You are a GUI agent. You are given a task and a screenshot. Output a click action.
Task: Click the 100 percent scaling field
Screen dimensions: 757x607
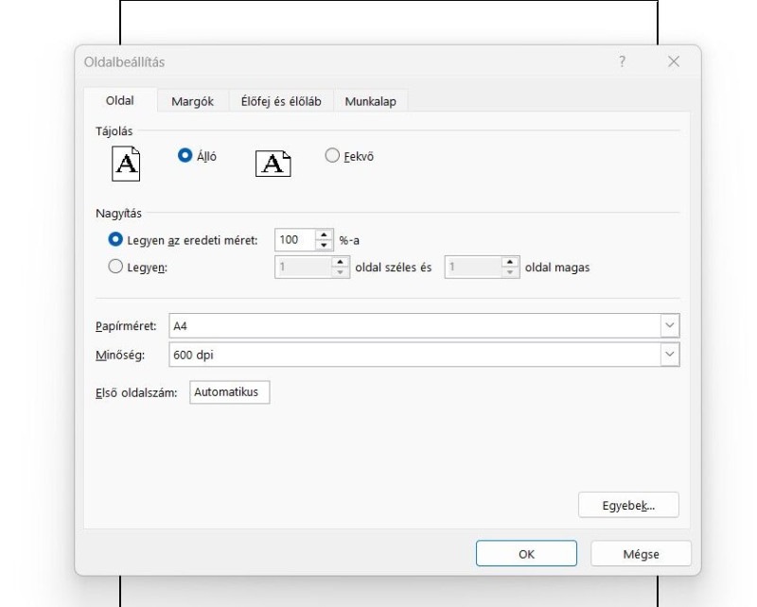[x=295, y=240]
